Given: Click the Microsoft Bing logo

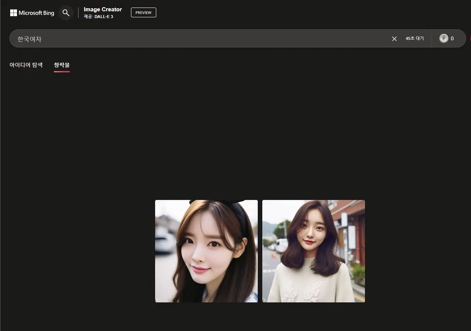Looking at the screenshot, I should pos(32,12).
